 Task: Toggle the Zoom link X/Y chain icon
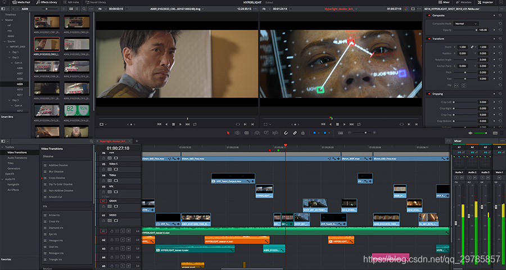[x=472, y=47]
